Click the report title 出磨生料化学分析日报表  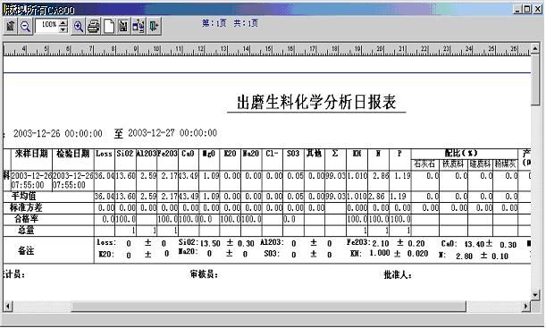click(316, 103)
